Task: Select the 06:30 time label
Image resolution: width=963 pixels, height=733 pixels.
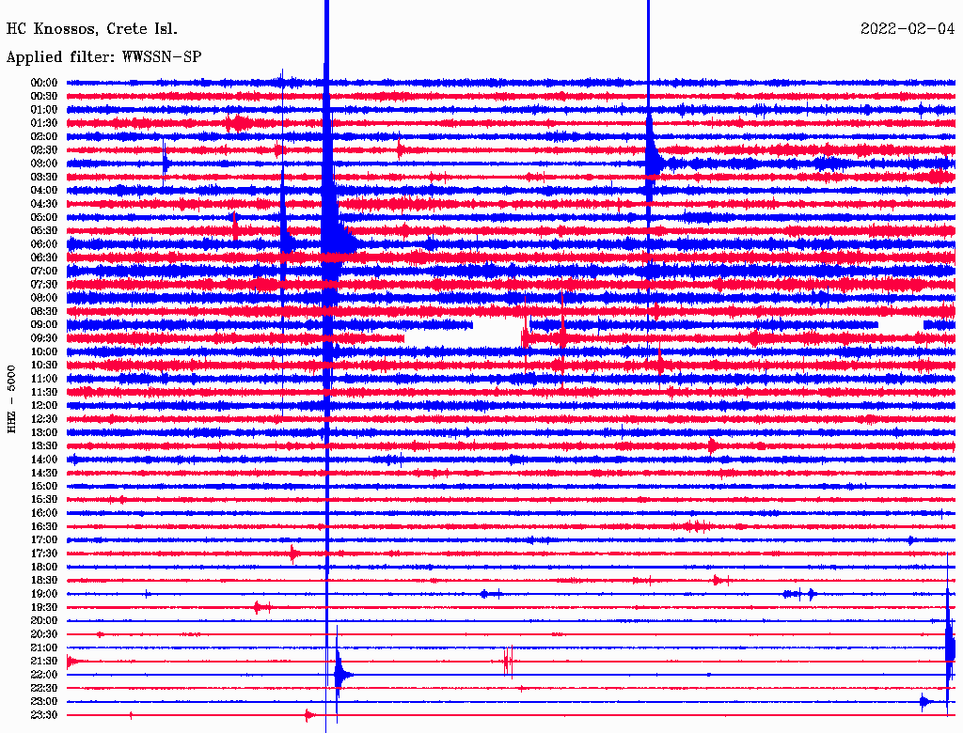Action: (x=44, y=257)
